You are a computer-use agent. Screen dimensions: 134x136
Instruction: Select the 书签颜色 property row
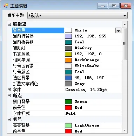pos(67,54)
